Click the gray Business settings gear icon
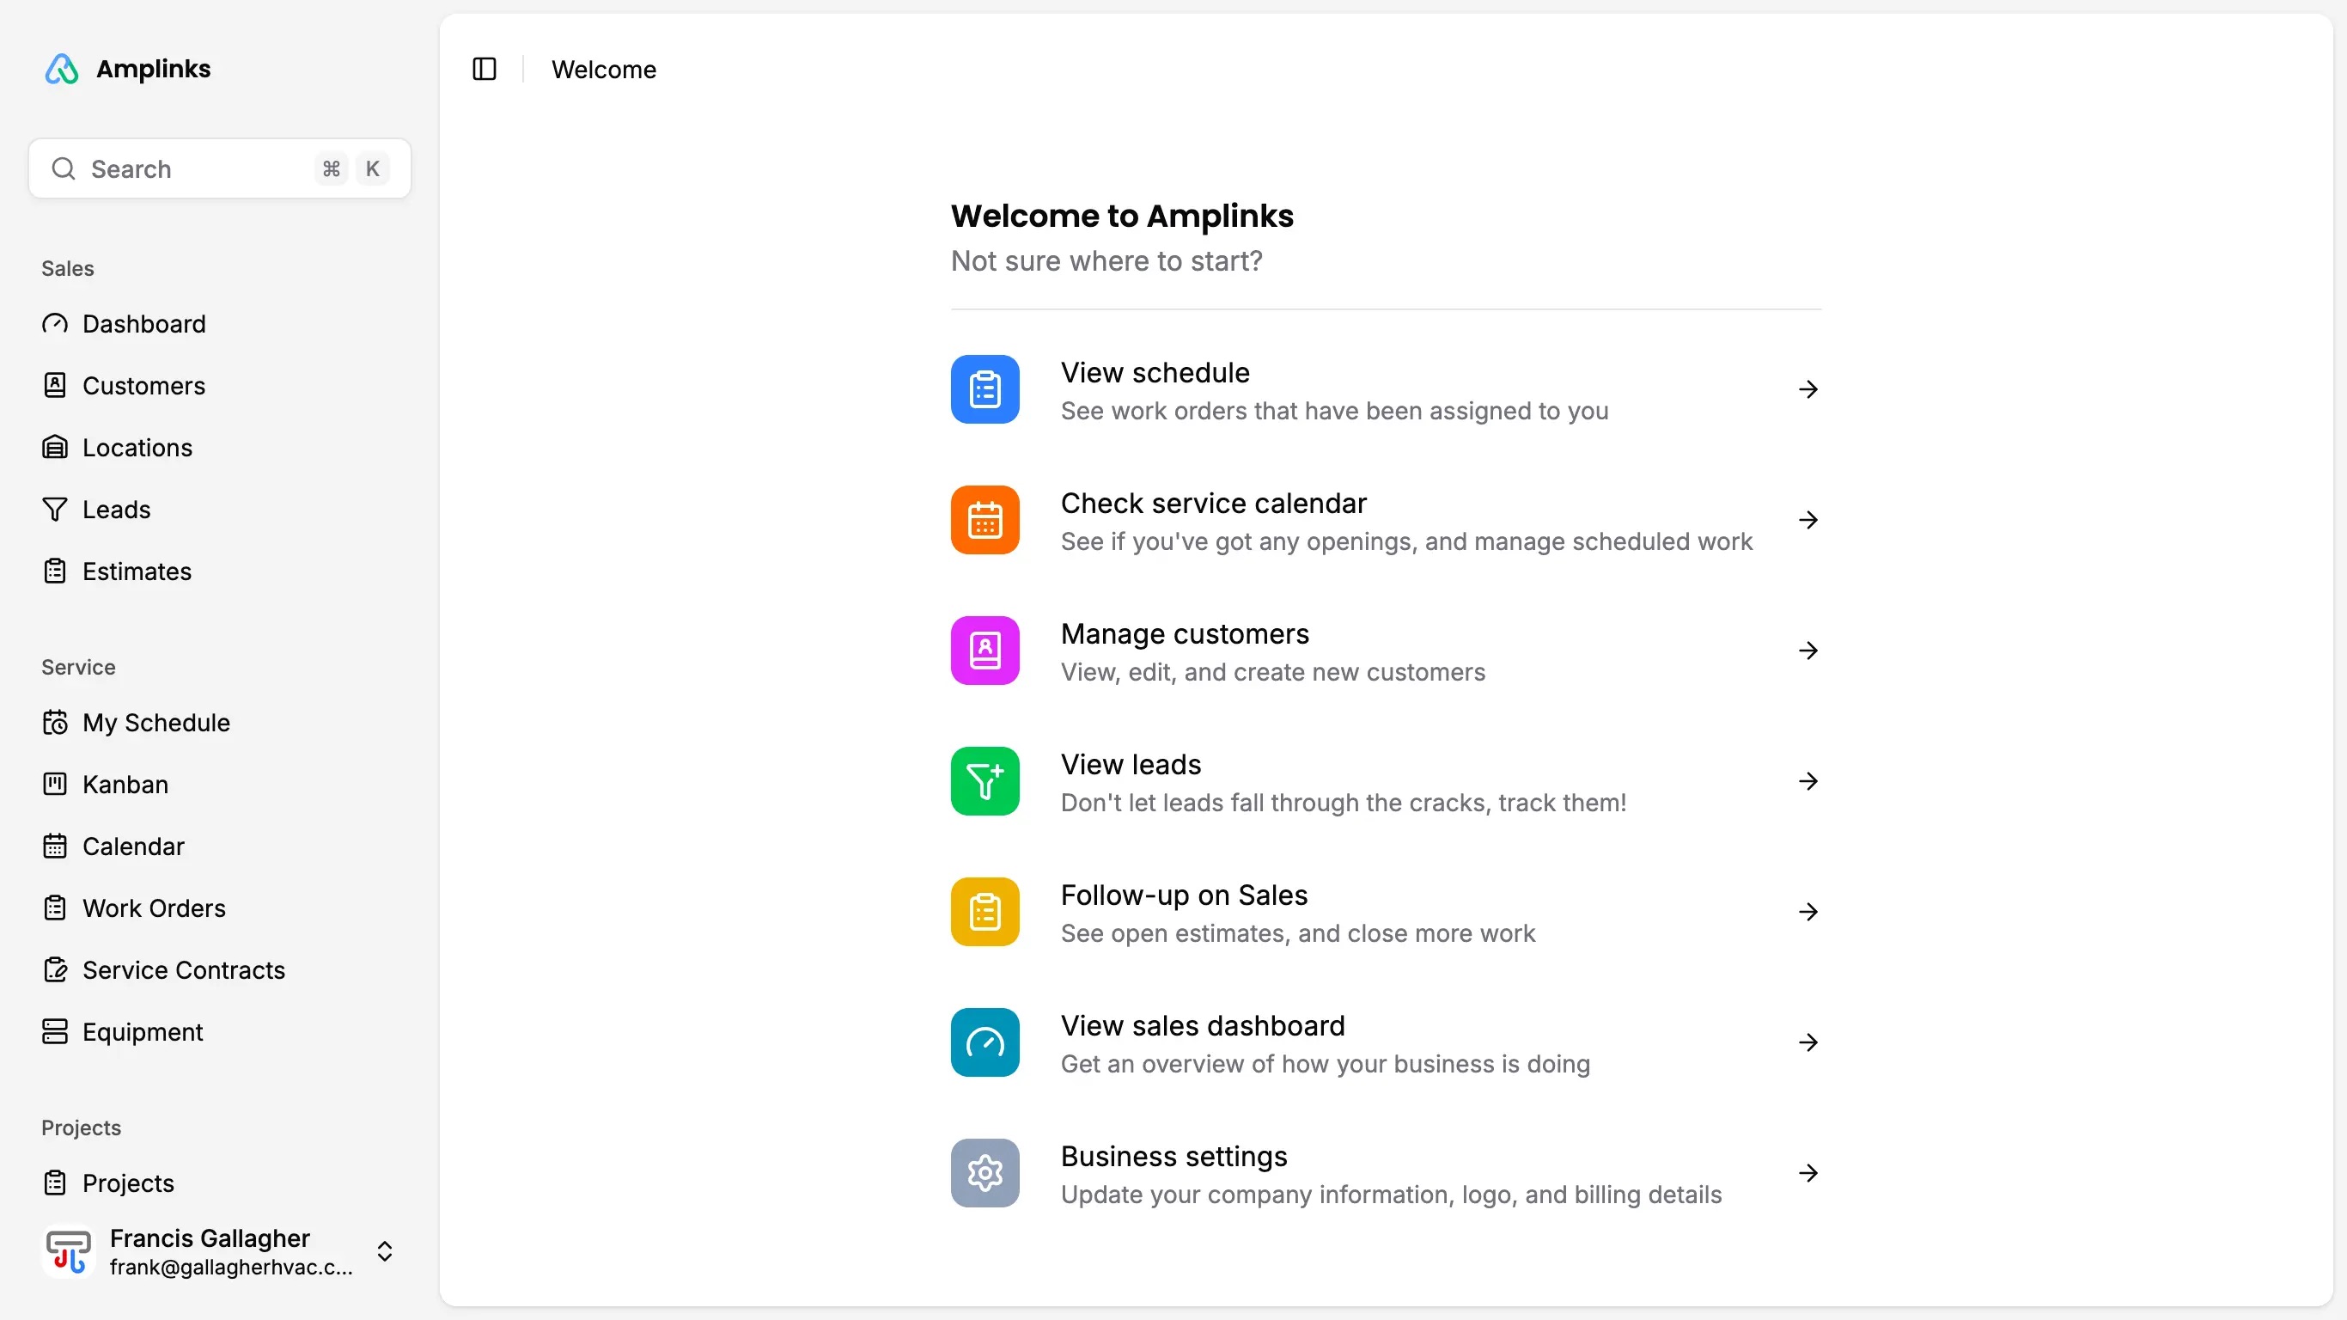The width and height of the screenshot is (2347, 1320). (x=984, y=1173)
